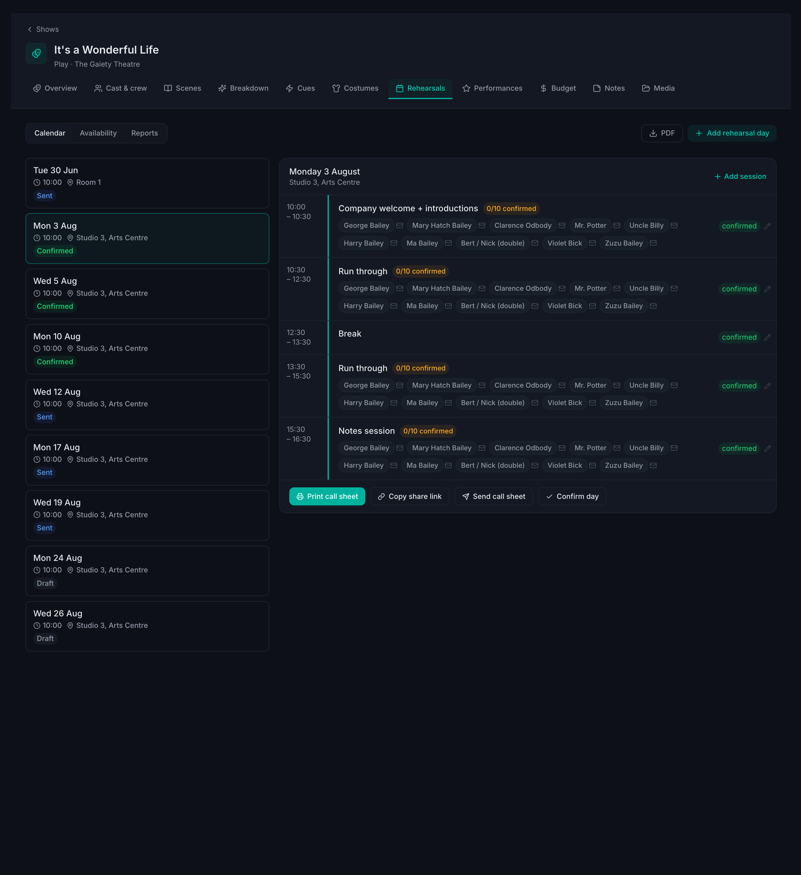
Task: Email Mr. Potter in Notes session
Action: pyautogui.click(x=617, y=448)
